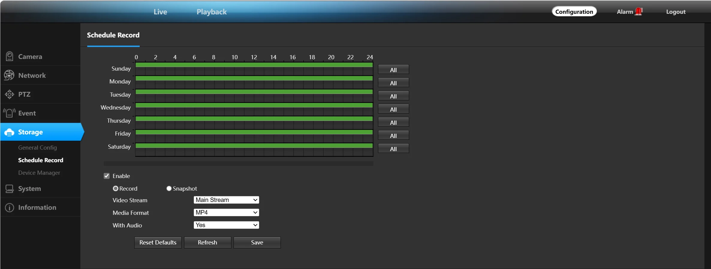
Task: Expand the Media Format dropdown
Action: [226, 212]
